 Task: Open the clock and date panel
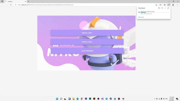point(172,99)
